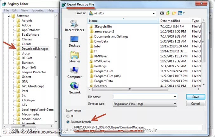The height and width of the screenshot is (137, 215).
Task: Click the file list horizontal scrollbar thumb
Action: [x=130, y=89]
